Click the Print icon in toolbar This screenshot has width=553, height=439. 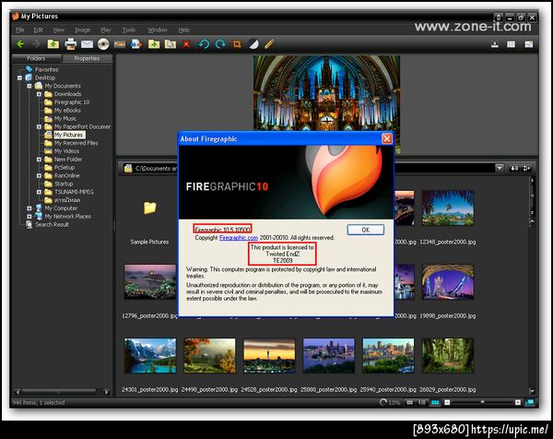tap(71, 44)
